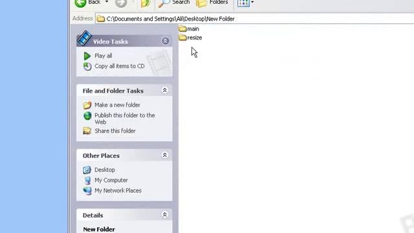Image resolution: width=414 pixels, height=233 pixels.
Task: Toggle the Folders pane from the toolbar
Action: (x=212, y=3)
